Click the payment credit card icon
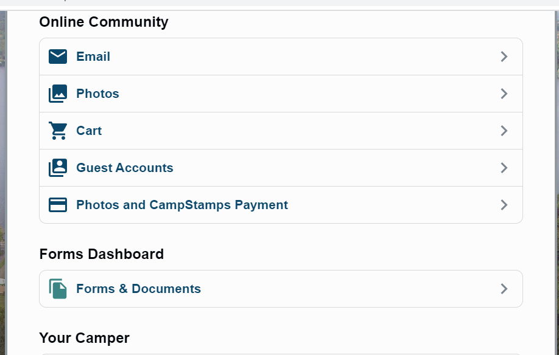This screenshot has width=559, height=355. point(58,205)
